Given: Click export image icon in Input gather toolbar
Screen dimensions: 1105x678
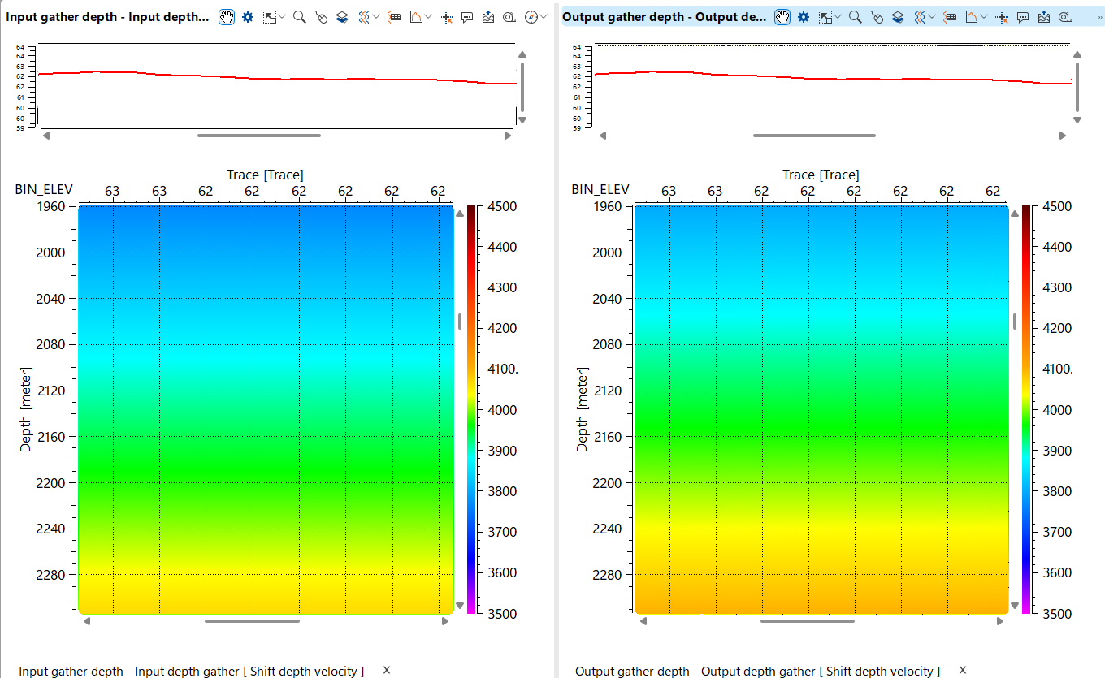Looking at the screenshot, I should [488, 17].
